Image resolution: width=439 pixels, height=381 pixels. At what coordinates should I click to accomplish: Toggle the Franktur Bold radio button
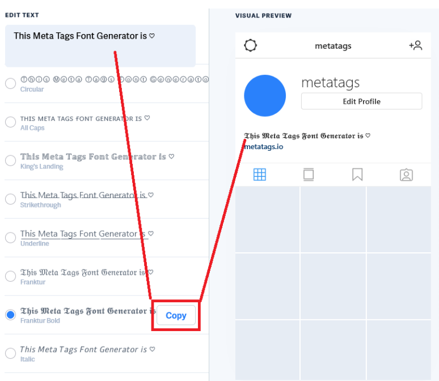click(x=11, y=315)
